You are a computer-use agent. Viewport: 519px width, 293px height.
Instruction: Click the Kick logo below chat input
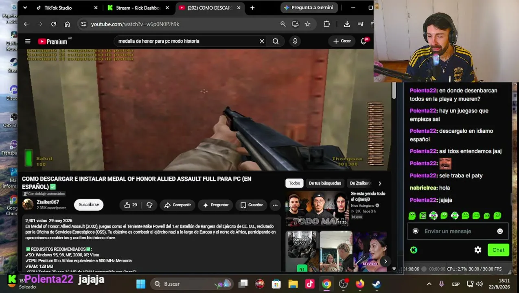pyautogui.click(x=414, y=250)
